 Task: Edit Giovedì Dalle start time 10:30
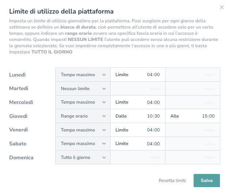(x=153, y=116)
